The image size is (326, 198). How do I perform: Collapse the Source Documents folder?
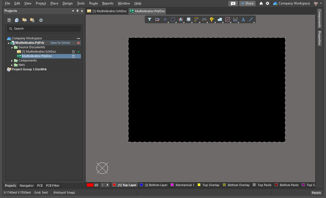pos(12,47)
